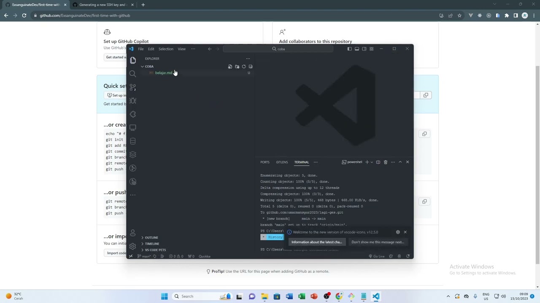This screenshot has height=303, width=540.
Task: Open the Search view in VS Code activity bar
Action: (133, 74)
